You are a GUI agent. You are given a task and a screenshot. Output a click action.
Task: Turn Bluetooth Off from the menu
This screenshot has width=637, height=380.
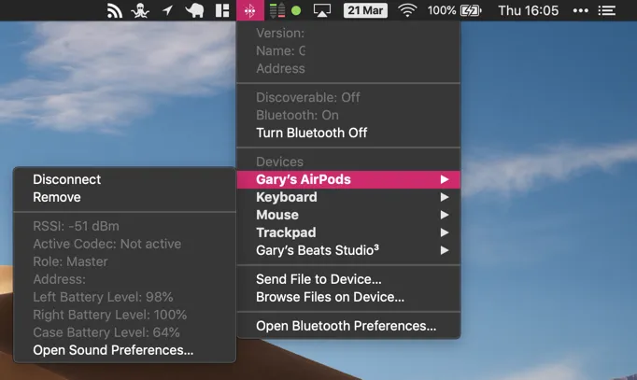point(311,133)
